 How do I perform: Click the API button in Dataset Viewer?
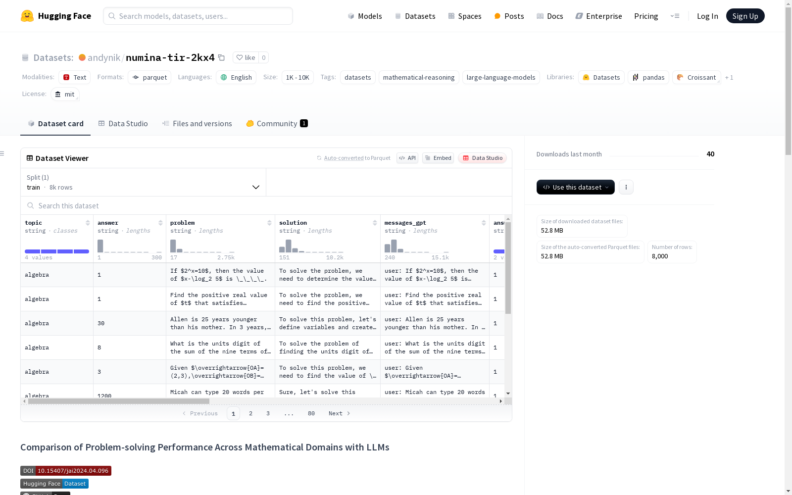[x=407, y=158]
